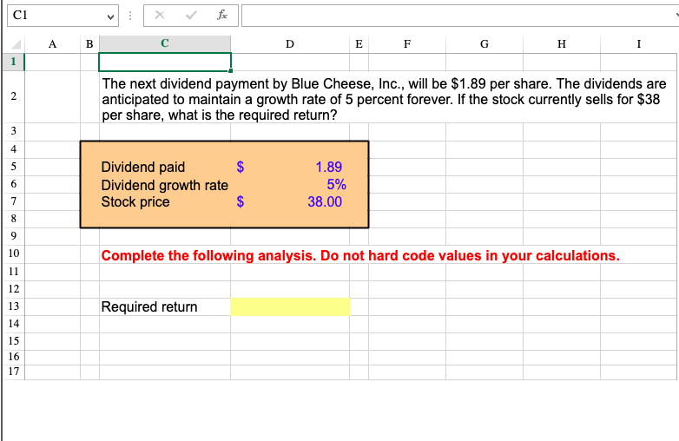Image resolution: width=679 pixels, height=441 pixels.
Task: Select column E header
Action: (359, 44)
